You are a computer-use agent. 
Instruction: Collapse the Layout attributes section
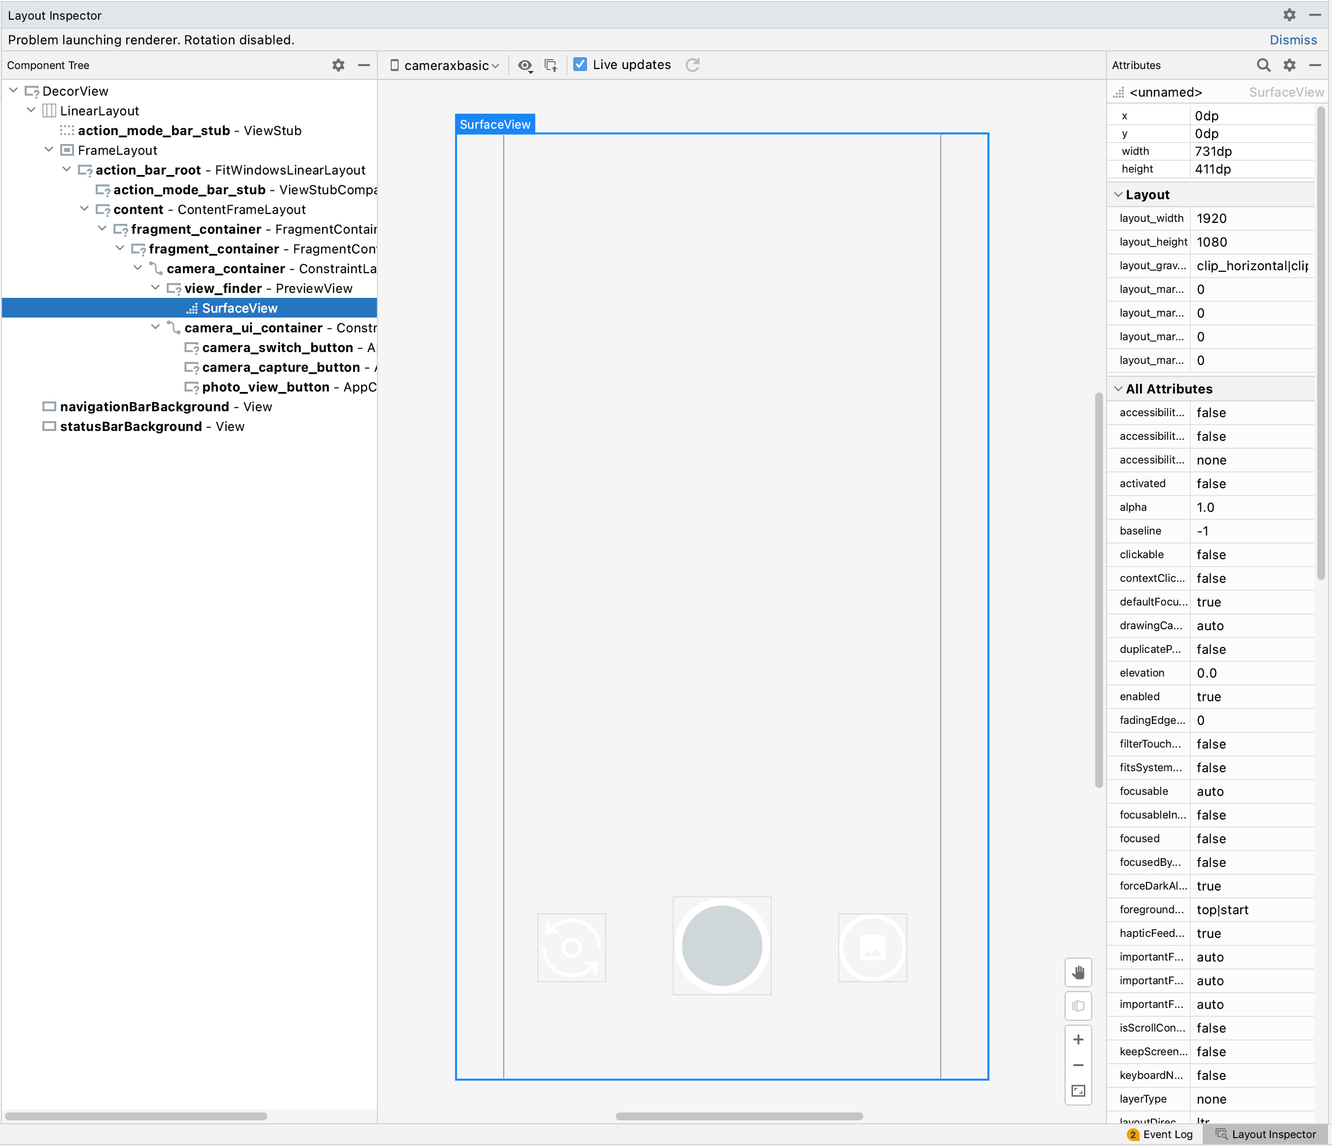click(x=1118, y=195)
